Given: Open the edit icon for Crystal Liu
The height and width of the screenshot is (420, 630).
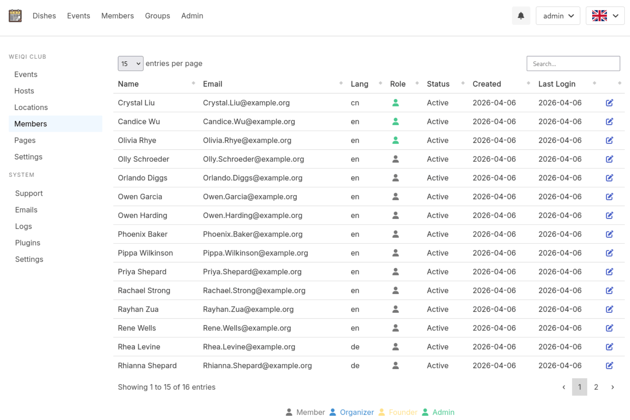Looking at the screenshot, I should 610,102.
